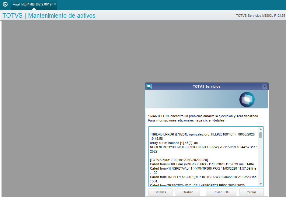Save the error log with Grabar button

pyautogui.click(x=188, y=192)
